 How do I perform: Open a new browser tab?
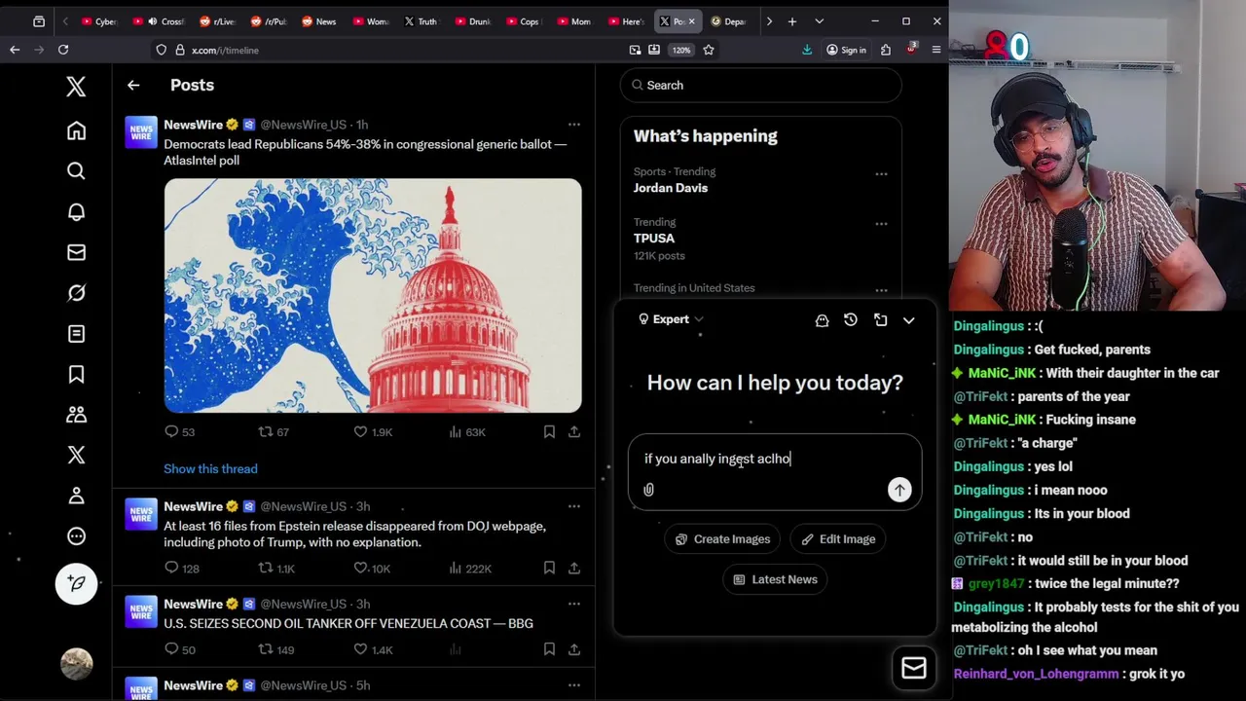(x=792, y=21)
